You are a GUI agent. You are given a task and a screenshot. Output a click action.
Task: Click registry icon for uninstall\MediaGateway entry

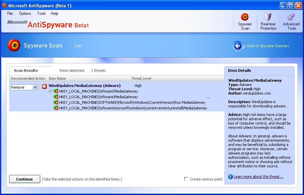tap(56, 108)
